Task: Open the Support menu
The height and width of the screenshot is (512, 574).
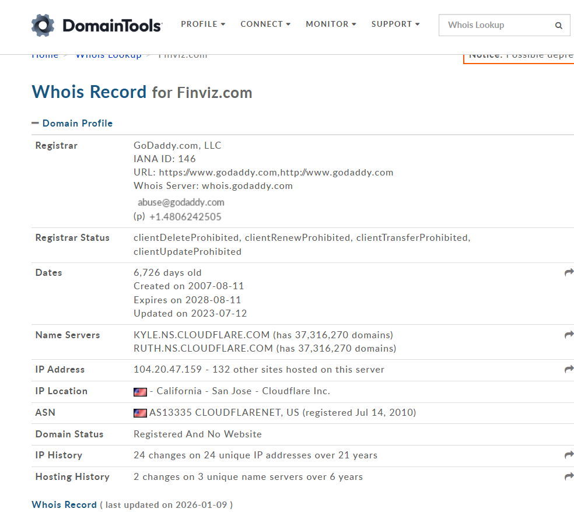Action: click(395, 24)
